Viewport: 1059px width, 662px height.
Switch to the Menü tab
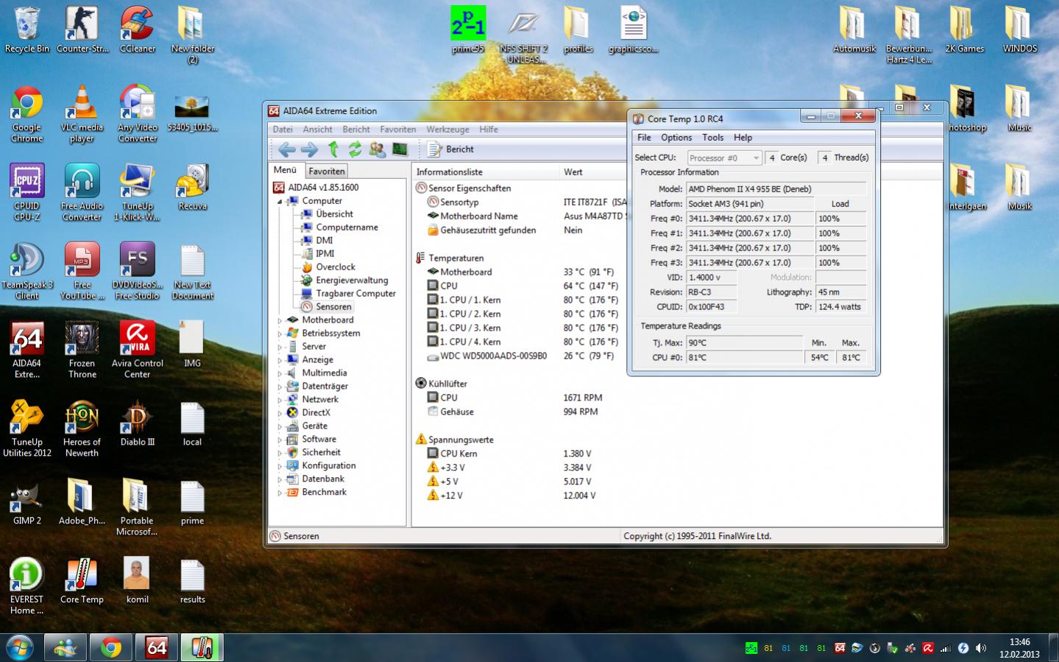(x=286, y=170)
